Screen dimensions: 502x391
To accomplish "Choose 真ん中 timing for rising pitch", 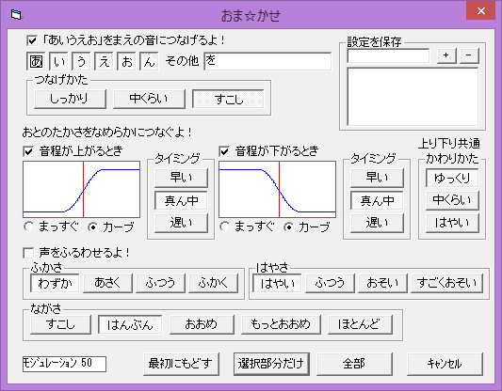I will click(x=181, y=200).
